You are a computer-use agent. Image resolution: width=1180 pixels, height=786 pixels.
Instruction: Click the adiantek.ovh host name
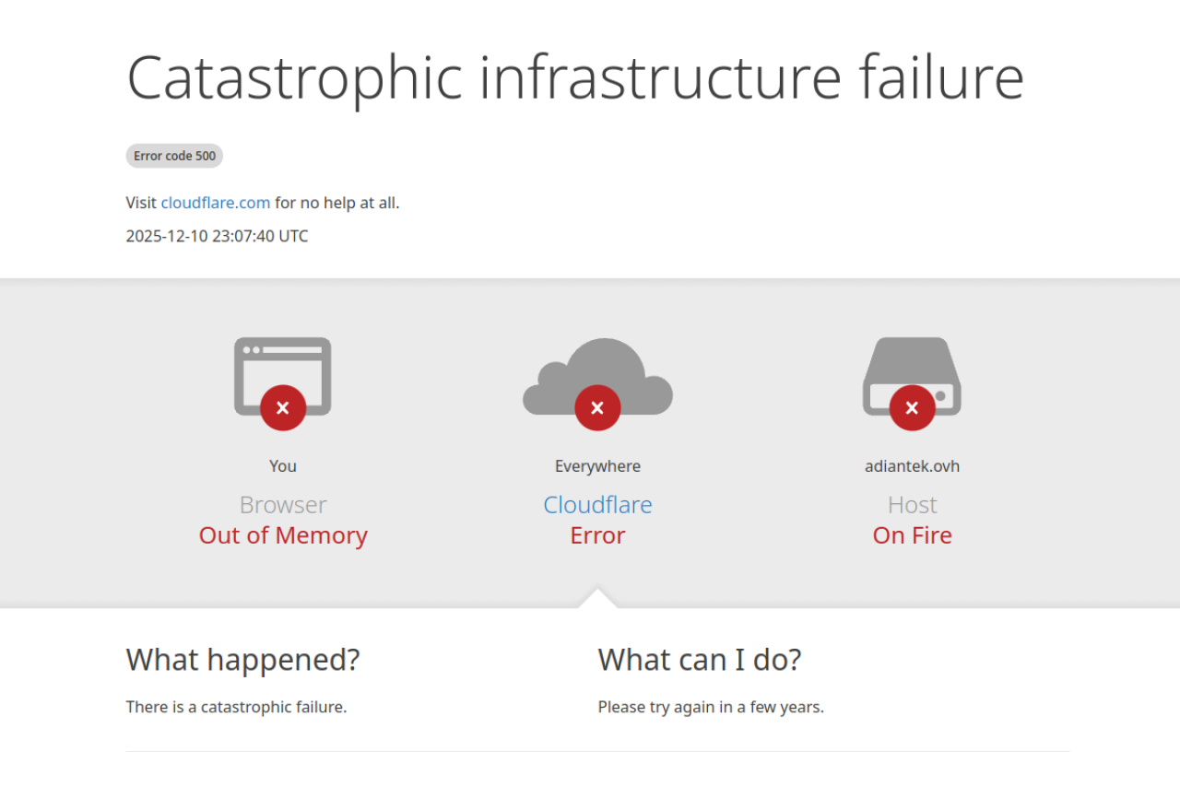[912, 466]
